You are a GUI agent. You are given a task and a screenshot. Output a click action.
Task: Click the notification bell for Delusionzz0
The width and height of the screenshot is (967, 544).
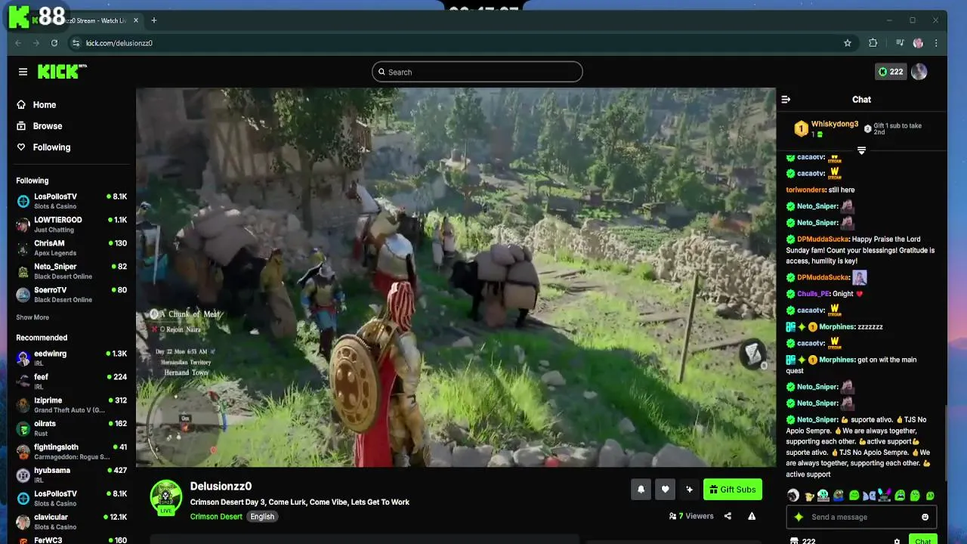coord(641,490)
